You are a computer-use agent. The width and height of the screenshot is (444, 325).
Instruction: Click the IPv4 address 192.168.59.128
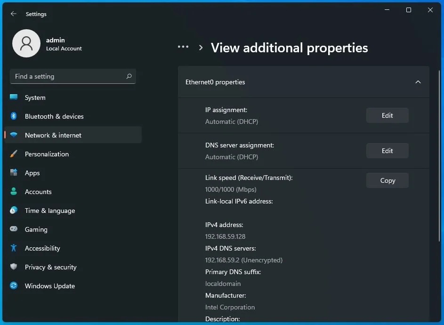coord(226,236)
